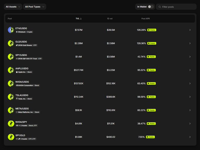Open the ETH/USDG pool name

[x=21, y=28]
